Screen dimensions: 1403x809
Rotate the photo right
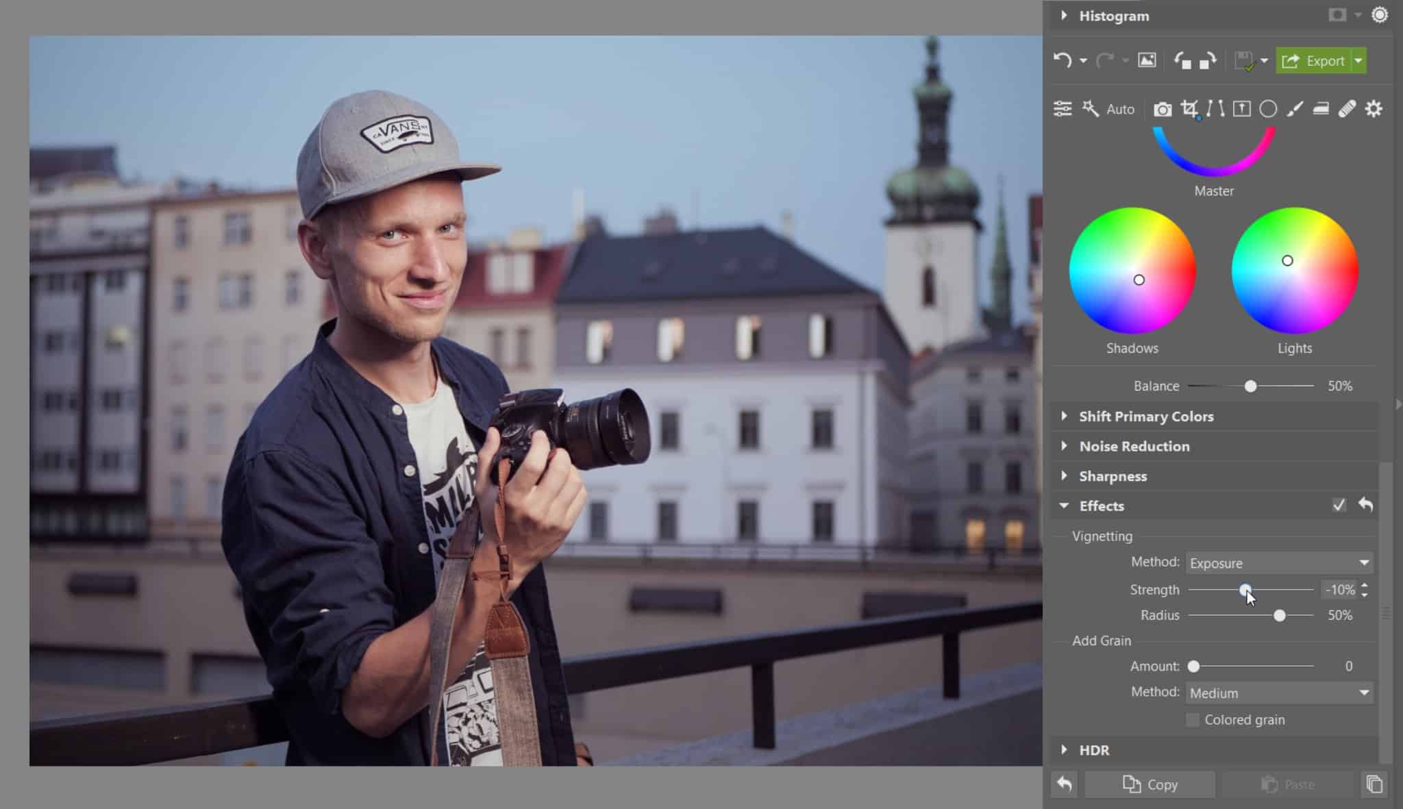pyautogui.click(x=1208, y=61)
